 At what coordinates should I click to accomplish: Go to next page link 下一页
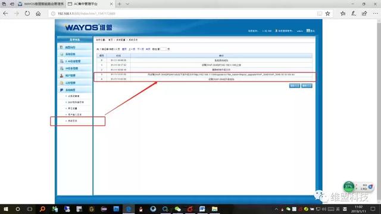click(x=140, y=49)
